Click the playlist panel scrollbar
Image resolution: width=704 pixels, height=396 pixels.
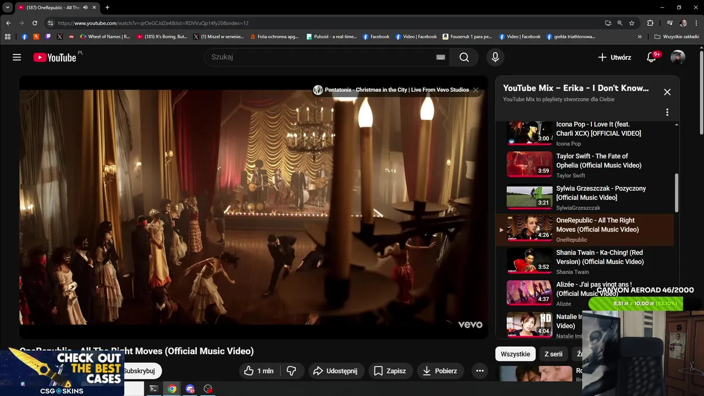[676, 193]
